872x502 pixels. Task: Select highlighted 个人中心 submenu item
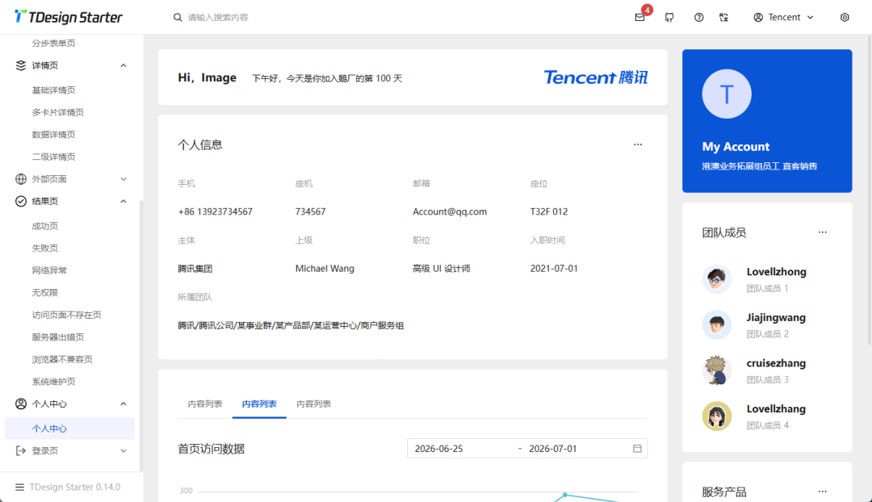click(x=69, y=429)
